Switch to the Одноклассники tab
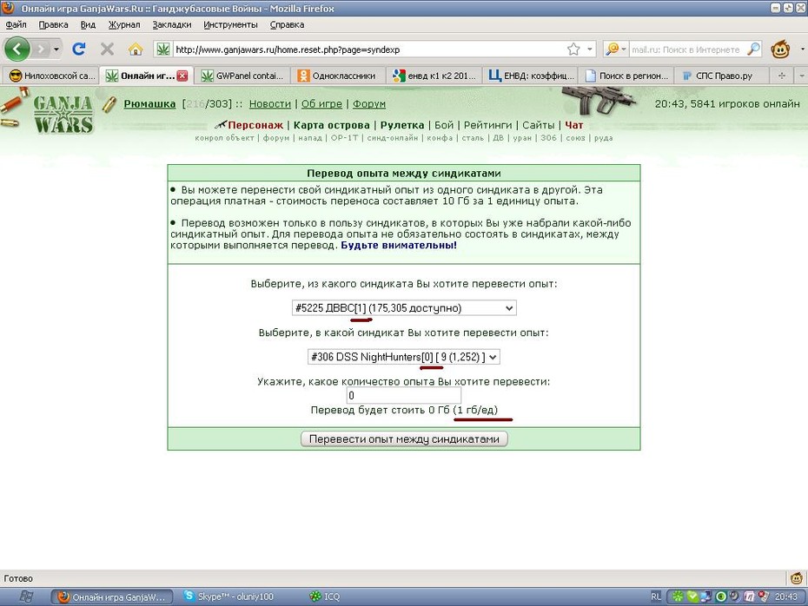Image resolution: width=808 pixels, height=606 pixels. (x=338, y=76)
